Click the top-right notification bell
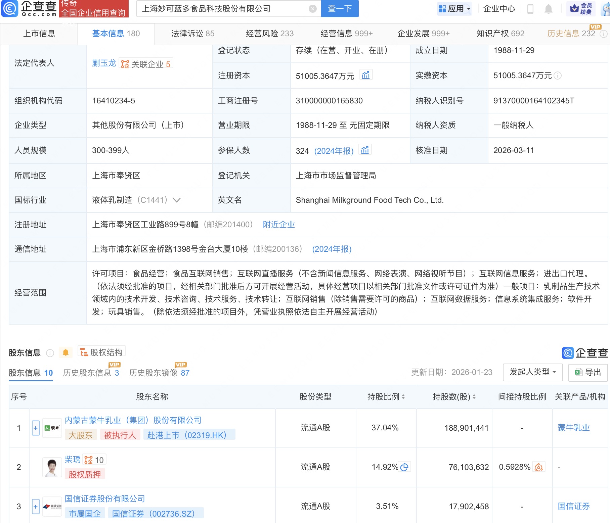 point(549,9)
